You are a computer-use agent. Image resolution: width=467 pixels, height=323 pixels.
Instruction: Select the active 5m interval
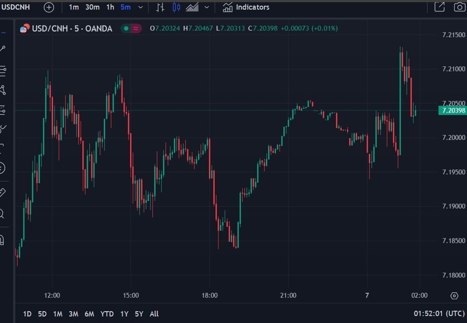pyautogui.click(x=126, y=7)
